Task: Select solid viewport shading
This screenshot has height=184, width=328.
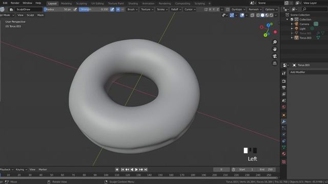Action: point(262,15)
